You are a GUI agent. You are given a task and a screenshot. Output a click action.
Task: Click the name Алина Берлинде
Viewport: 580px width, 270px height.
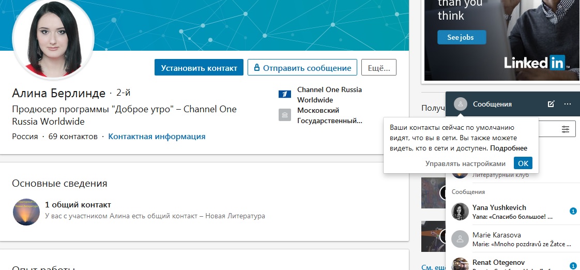(x=59, y=93)
